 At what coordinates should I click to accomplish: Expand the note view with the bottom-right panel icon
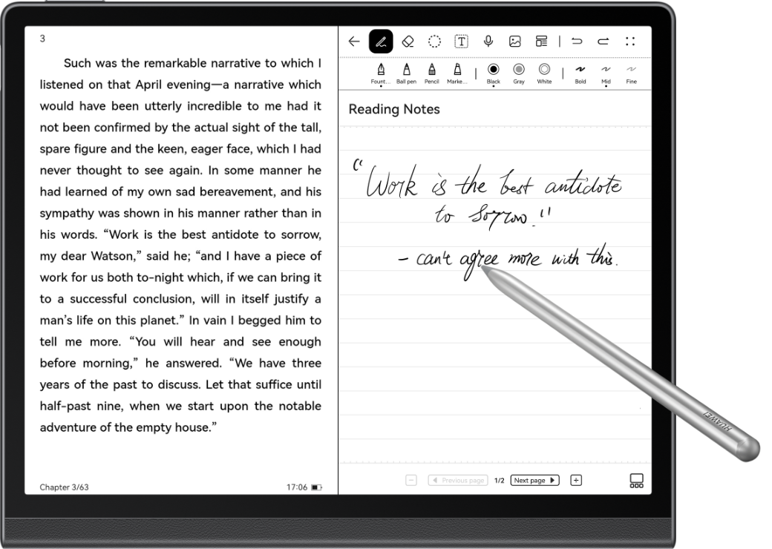[x=636, y=481]
